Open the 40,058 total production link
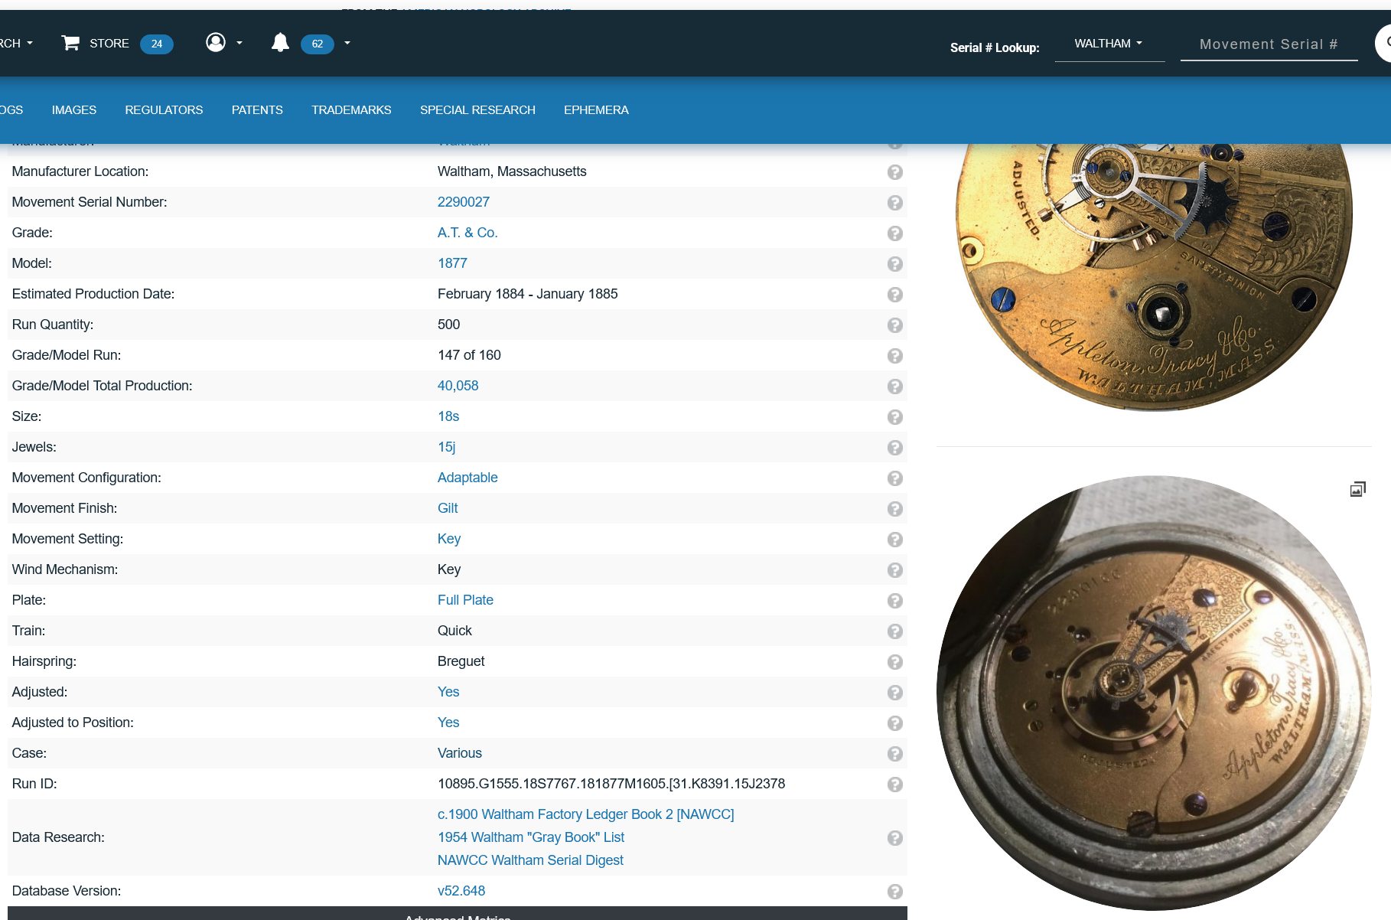This screenshot has width=1391, height=920. coord(458,386)
